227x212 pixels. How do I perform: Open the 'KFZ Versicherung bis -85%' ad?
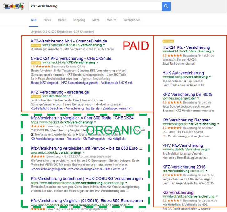pos(187,94)
